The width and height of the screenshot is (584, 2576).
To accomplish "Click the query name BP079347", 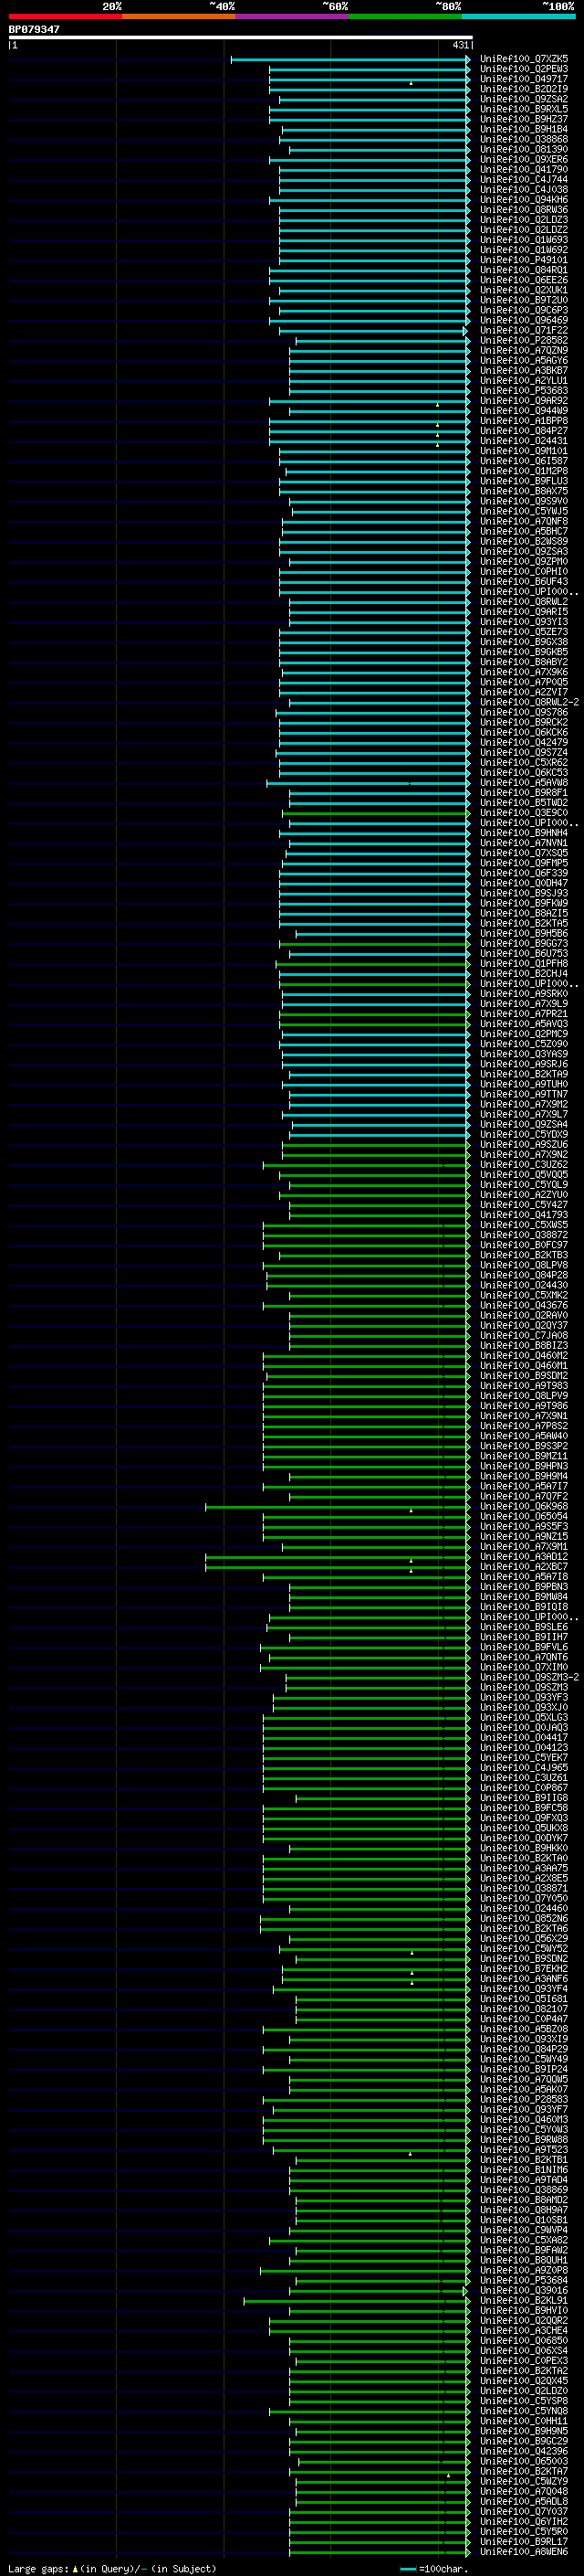I will (34, 29).
